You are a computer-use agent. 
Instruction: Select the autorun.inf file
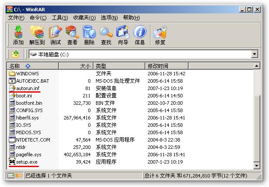coord(28,88)
